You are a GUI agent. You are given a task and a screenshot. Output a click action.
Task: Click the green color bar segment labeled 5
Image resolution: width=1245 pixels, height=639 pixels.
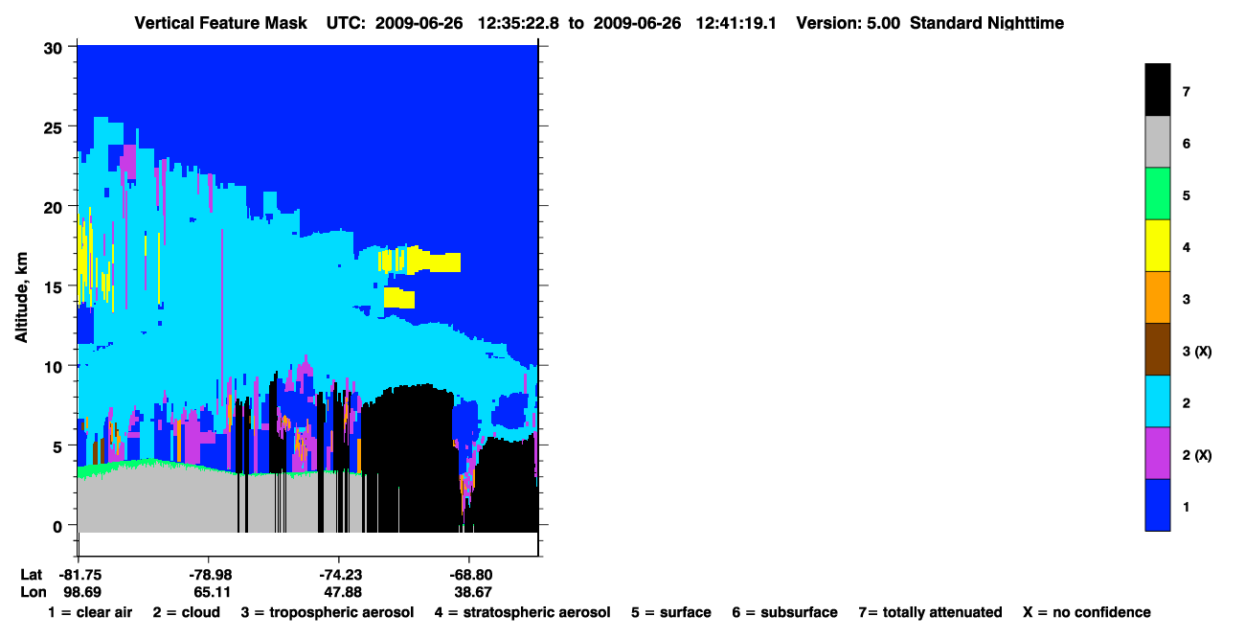pyautogui.click(x=1158, y=194)
